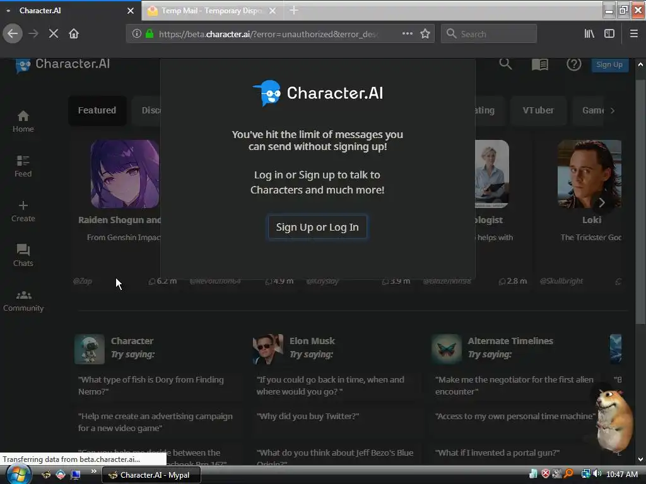
Task: Click the Character.AI - Mypal taskbar button
Action: pos(151,475)
